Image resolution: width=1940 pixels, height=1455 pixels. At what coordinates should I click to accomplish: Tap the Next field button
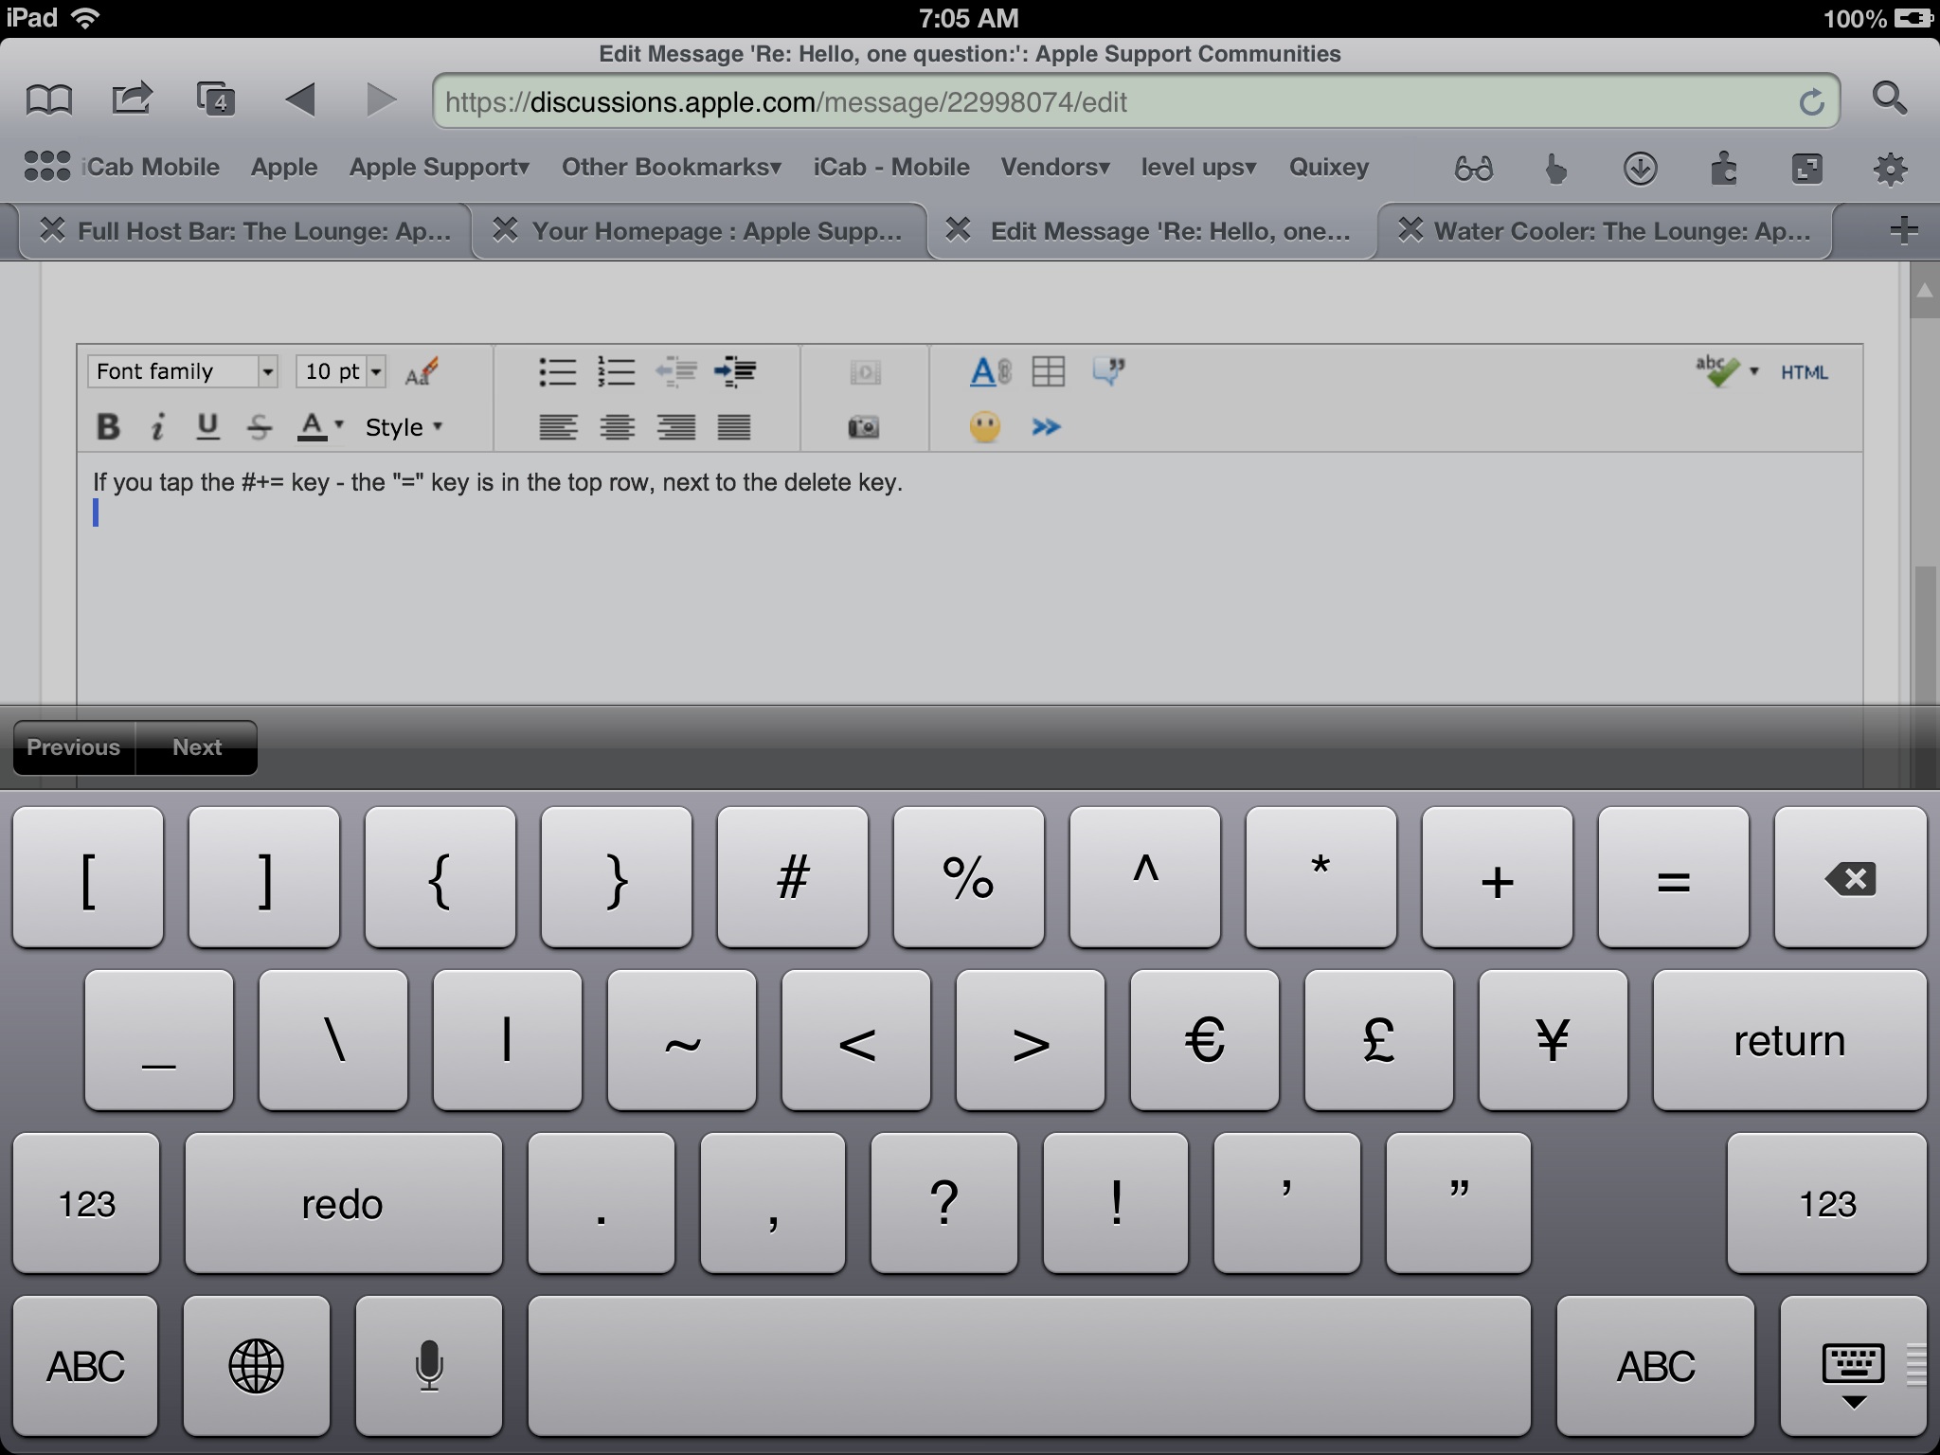pos(196,747)
